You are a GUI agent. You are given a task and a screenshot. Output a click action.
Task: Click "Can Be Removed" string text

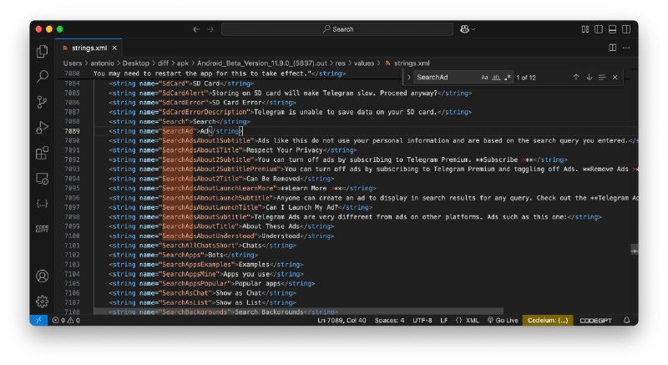tap(273, 179)
